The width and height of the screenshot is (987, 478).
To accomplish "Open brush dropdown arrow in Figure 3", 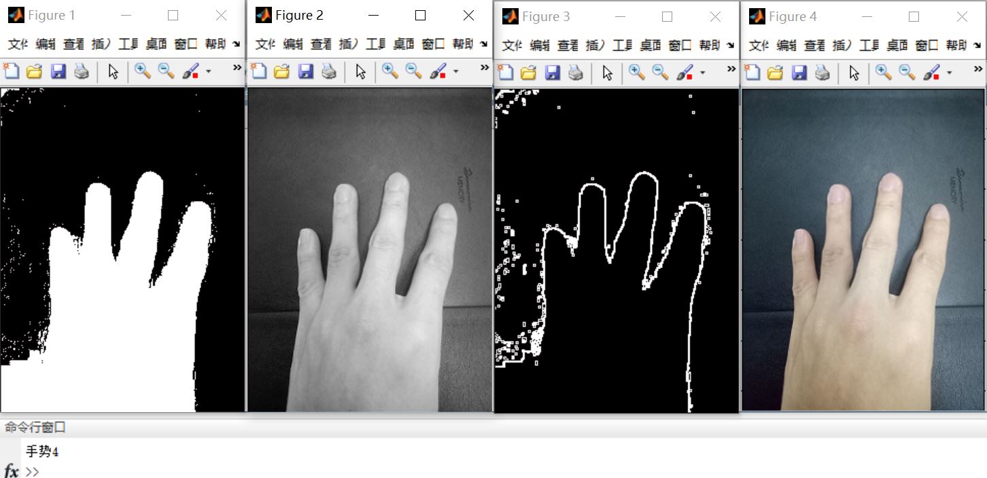I will pos(702,73).
